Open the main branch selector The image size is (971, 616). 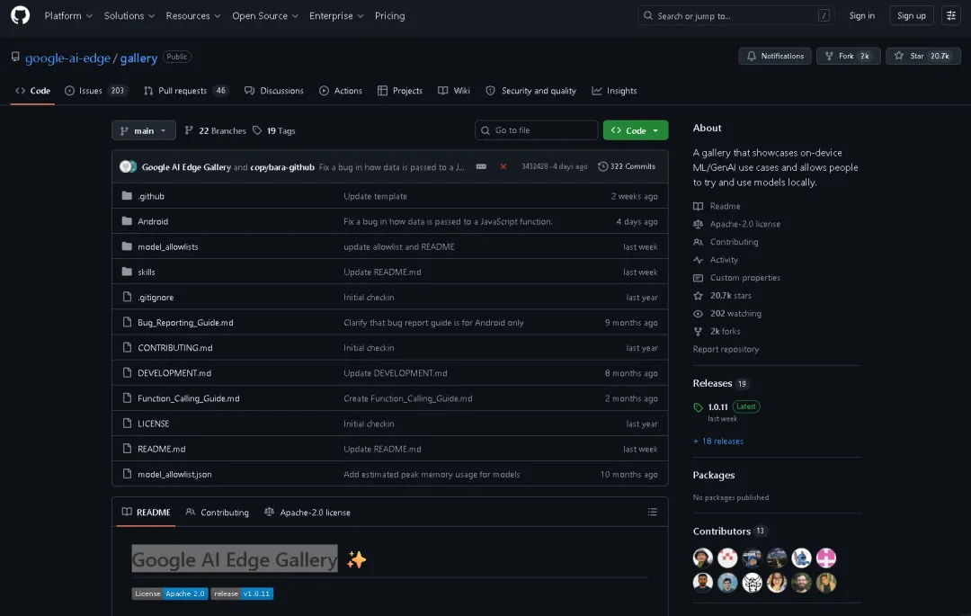[x=144, y=130]
